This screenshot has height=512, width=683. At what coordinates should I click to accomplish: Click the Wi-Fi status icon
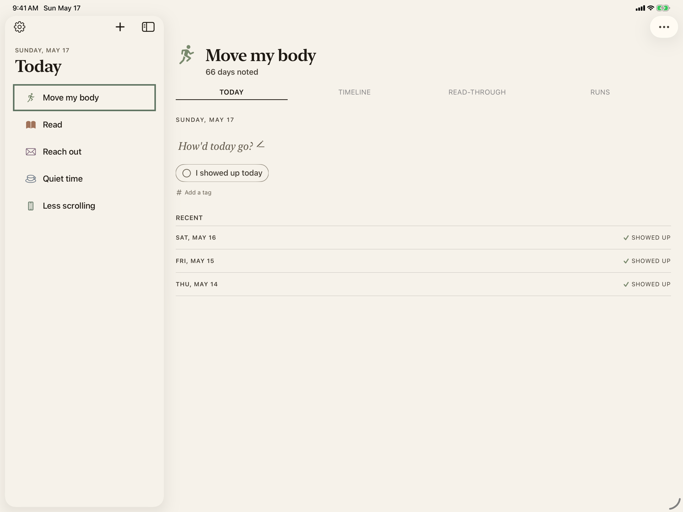pyautogui.click(x=651, y=8)
